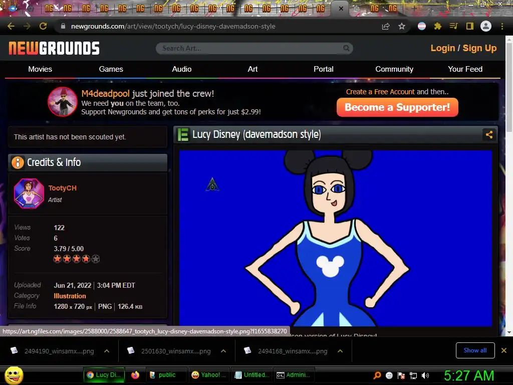Click the address bar URL
Image resolution: width=513 pixels, height=385 pixels.
pos(173,26)
